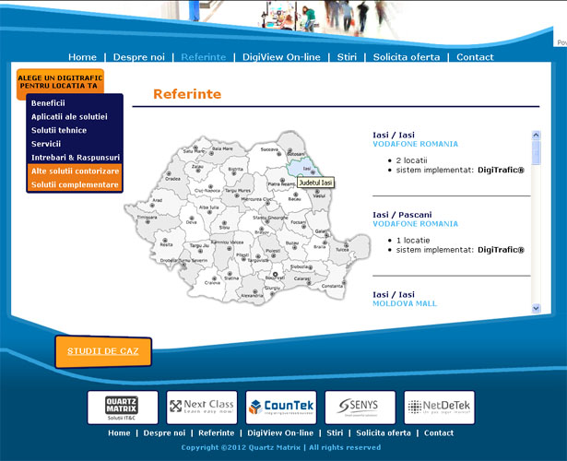Open Stiri in top navigation
This screenshot has width=567, height=461.
[x=347, y=57]
